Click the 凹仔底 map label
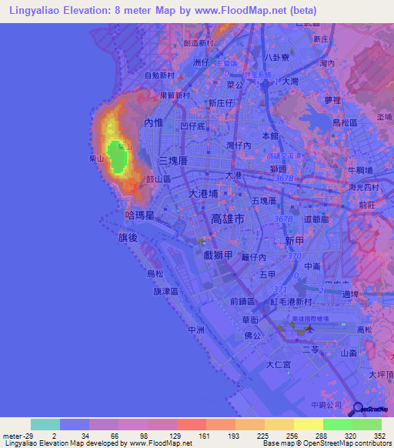Viewport: 394px width, 448px height. click(x=192, y=126)
